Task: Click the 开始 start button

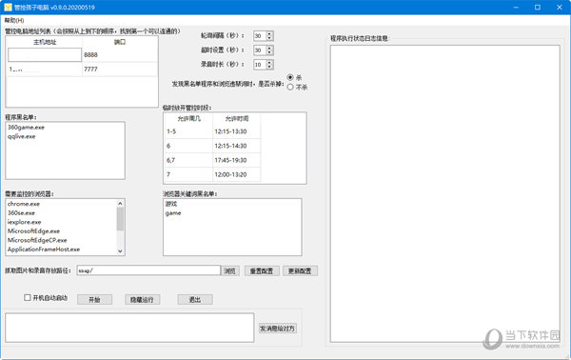Action: [x=94, y=300]
